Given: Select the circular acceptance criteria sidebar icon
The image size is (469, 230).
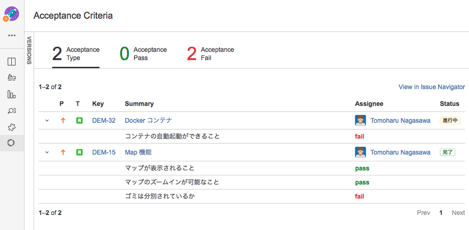Looking at the screenshot, I should pos(11,143).
